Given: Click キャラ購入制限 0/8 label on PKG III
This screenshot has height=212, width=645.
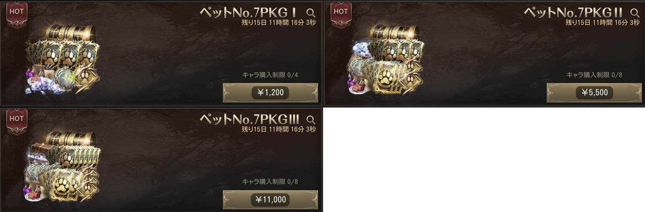Looking at the screenshot, I should (x=270, y=182).
